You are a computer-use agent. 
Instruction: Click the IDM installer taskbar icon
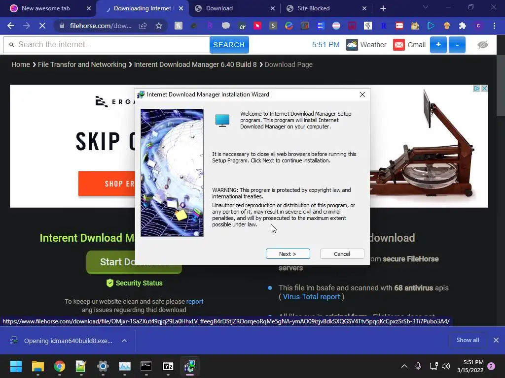tap(190, 366)
